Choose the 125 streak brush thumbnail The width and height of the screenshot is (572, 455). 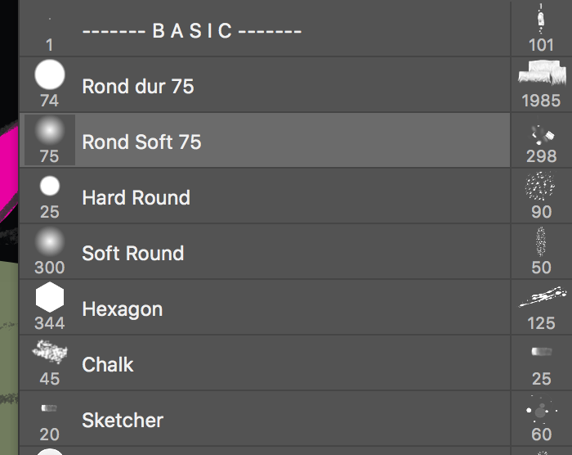(541, 298)
